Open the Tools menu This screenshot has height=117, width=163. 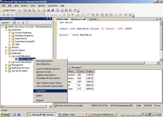coord(33,6)
